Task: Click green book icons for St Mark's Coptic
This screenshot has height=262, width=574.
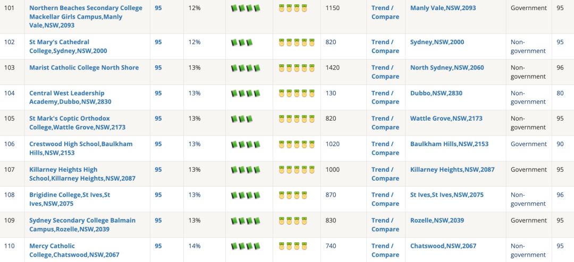Action: [x=242, y=119]
